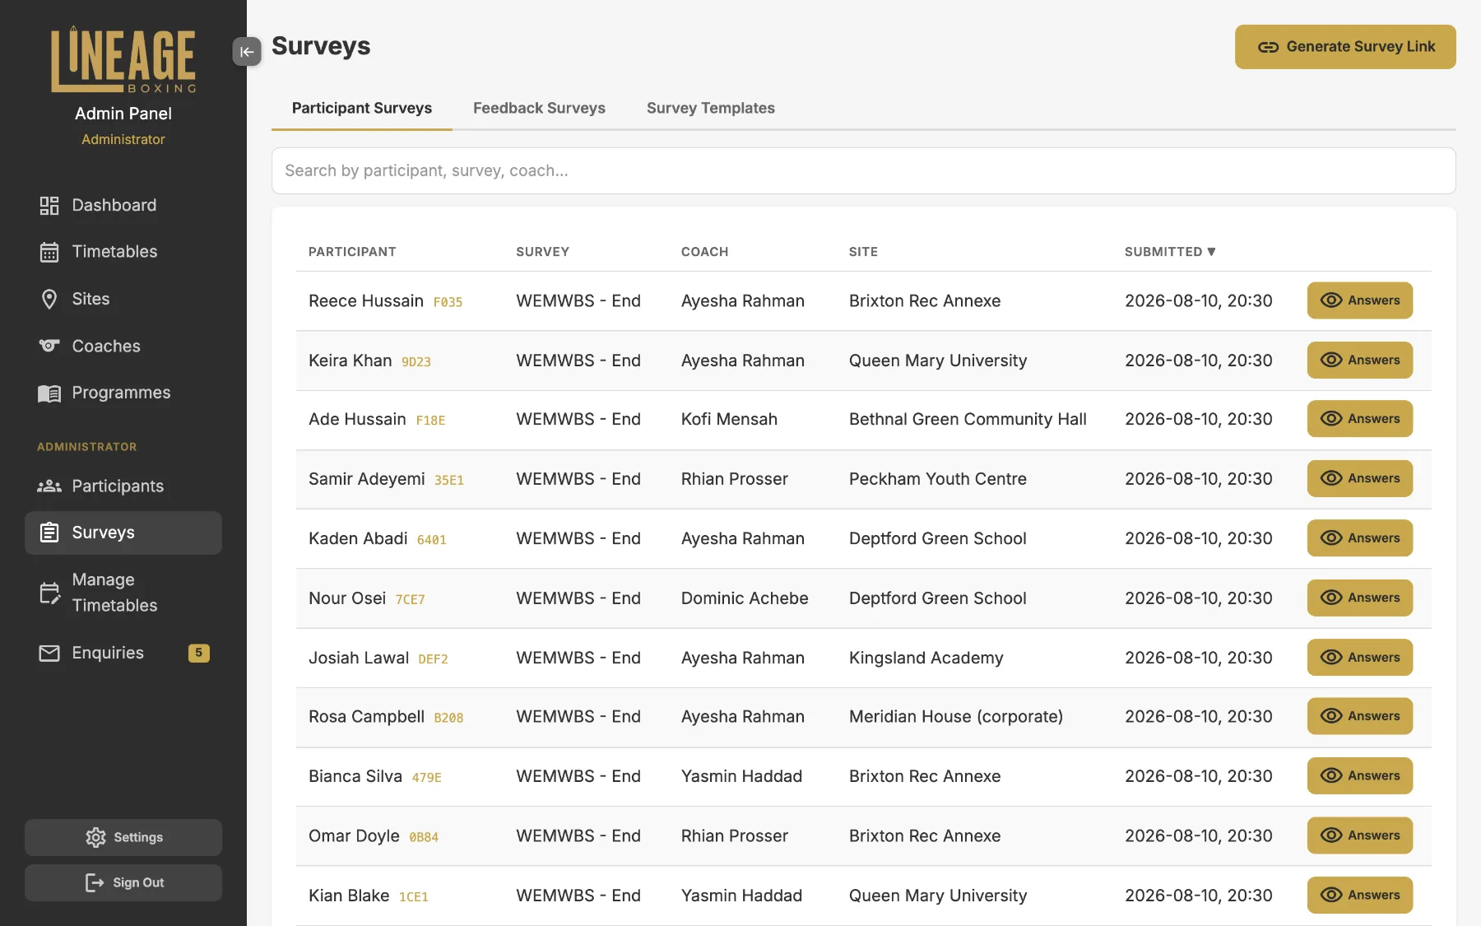Click participant ID 1CE1
Image resolution: width=1481 pixels, height=926 pixels.
click(414, 896)
